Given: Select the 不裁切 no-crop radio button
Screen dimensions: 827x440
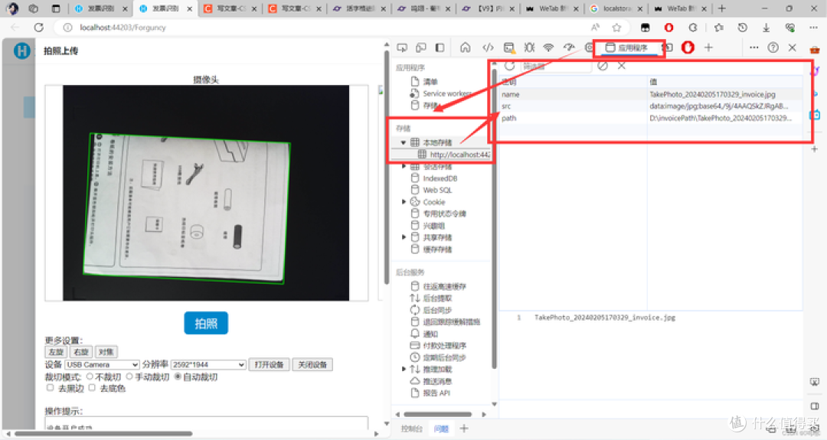Looking at the screenshot, I should click(x=90, y=376).
